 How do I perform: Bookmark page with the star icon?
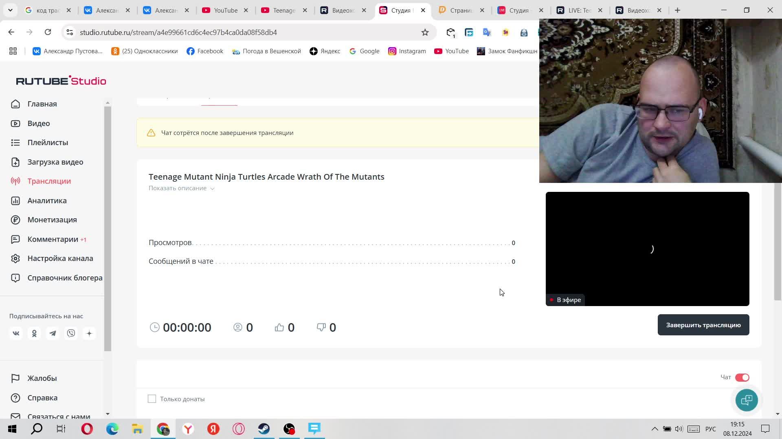pyautogui.click(x=425, y=32)
